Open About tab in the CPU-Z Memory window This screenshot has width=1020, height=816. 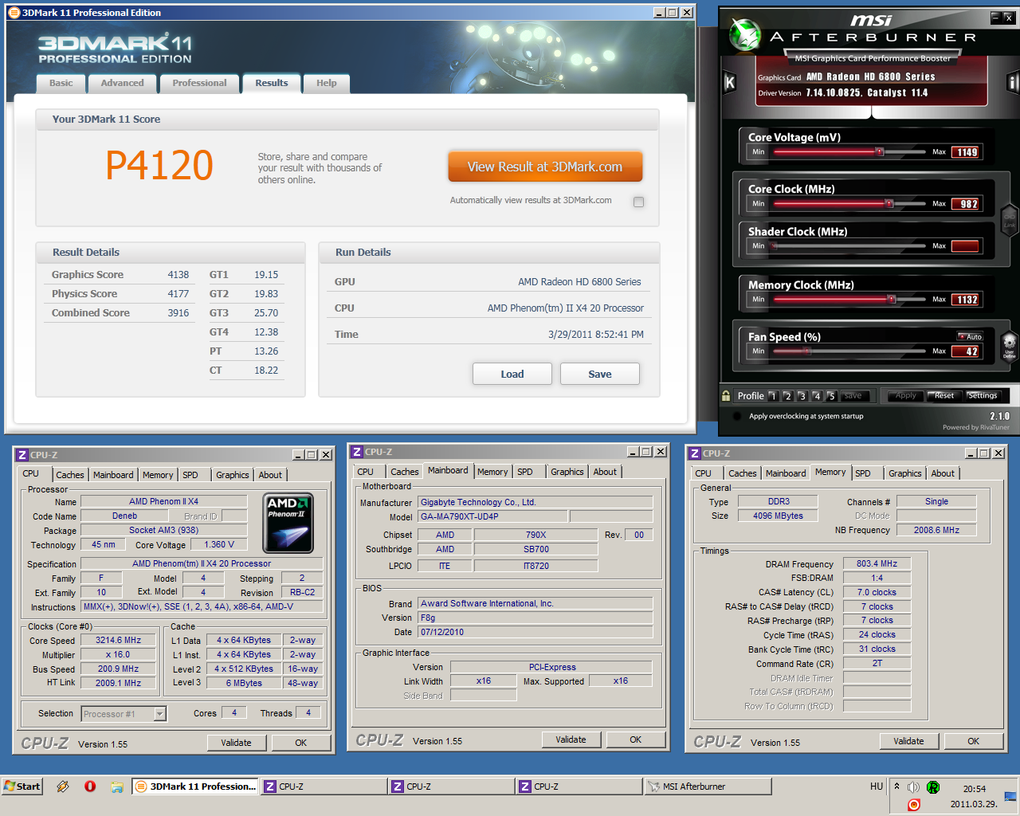click(x=943, y=473)
